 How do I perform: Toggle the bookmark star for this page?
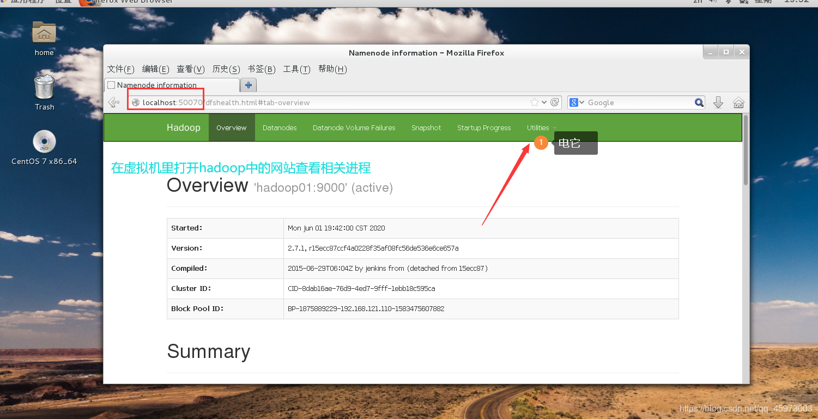coord(536,102)
